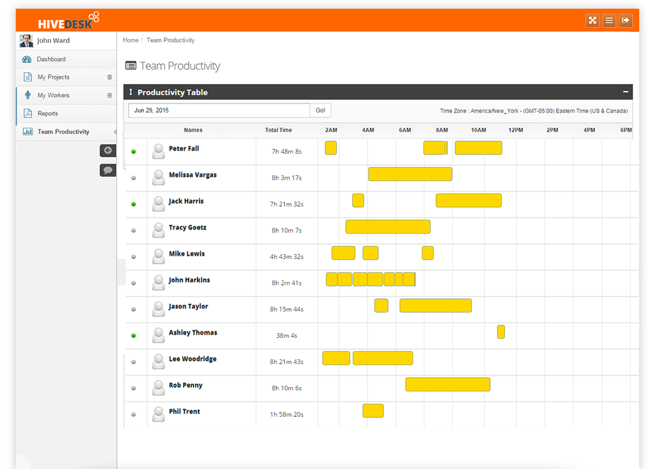Click Peter Fall's name
655x469 pixels.
click(x=184, y=148)
